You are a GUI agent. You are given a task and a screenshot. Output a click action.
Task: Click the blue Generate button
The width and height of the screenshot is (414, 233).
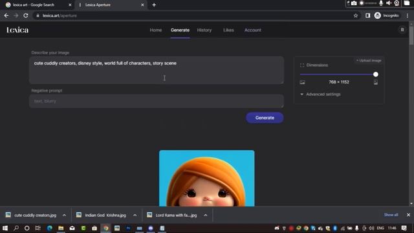point(265,118)
